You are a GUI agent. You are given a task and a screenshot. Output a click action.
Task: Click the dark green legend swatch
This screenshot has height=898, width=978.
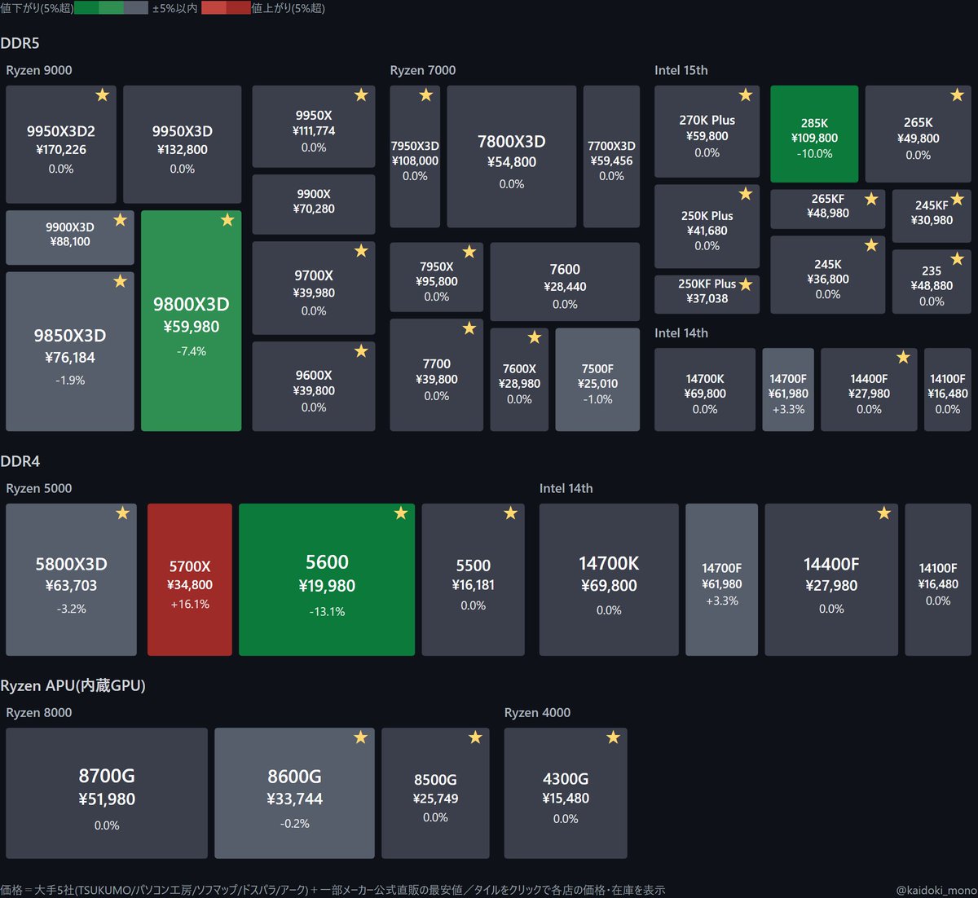pos(86,8)
